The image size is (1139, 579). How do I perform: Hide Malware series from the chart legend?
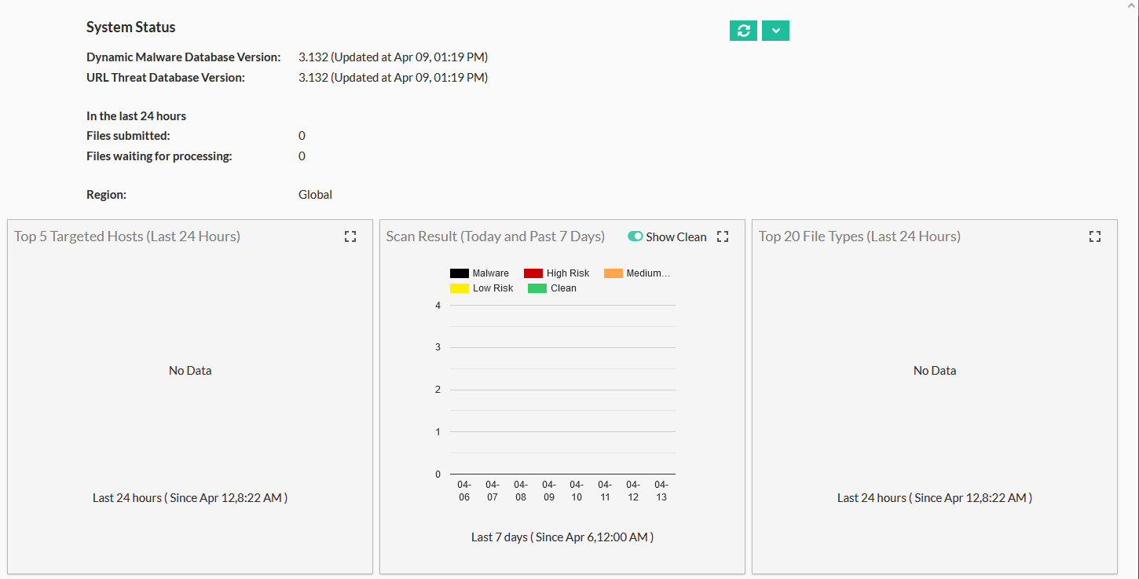pyautogui.click(x=480, y=273)
